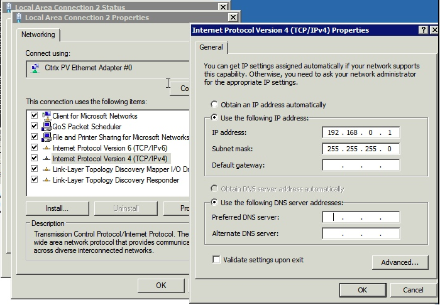The height and width of the screenshot is (305, 440).
Task: Close the Local Area Connection 2 Status window
Action: pyautogui.click(x=223, y=7)
